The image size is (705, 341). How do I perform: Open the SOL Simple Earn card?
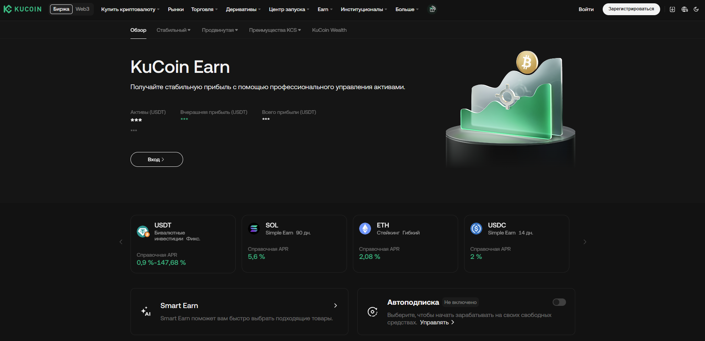294,244
